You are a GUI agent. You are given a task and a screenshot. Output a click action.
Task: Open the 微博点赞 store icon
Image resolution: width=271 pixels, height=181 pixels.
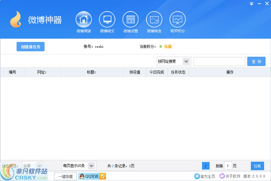[131, 19]
